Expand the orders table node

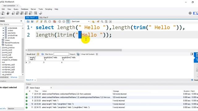3,31
